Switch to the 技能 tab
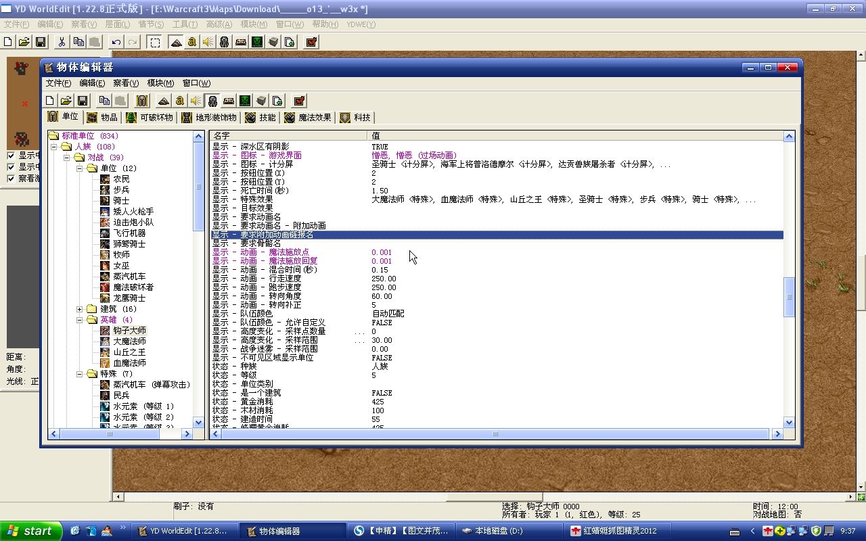Viewport: 866px width, 541px height. 260,118
